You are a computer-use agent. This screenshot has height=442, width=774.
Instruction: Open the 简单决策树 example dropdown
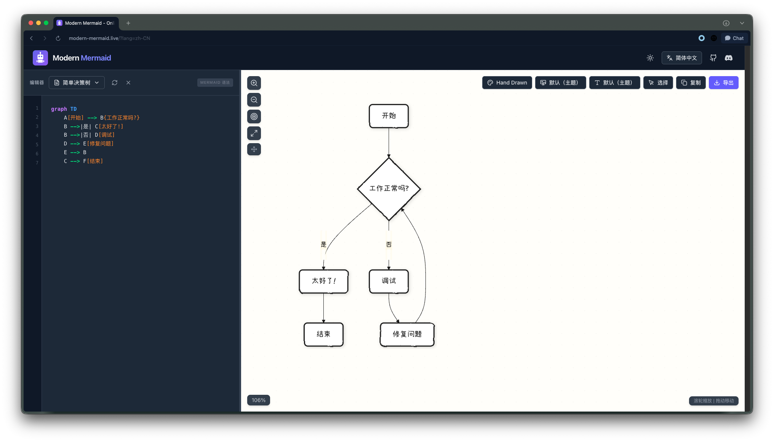77,83
